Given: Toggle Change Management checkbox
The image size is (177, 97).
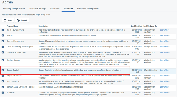Looking at the screenshot, I should (3, 41).
